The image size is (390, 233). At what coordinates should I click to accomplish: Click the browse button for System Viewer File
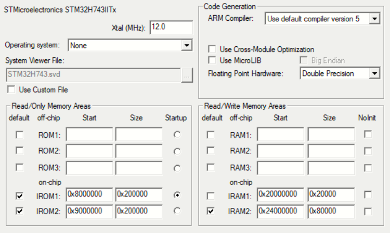(x=187, y=75)
